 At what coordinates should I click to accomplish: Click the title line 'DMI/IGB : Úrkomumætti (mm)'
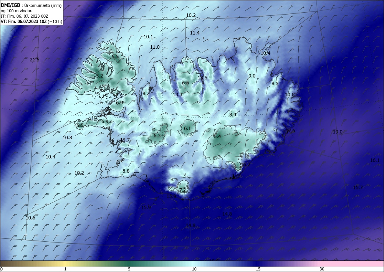click(x=31, y=6)
